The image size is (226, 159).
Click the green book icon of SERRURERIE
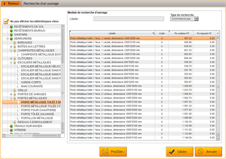click(11, 39)
